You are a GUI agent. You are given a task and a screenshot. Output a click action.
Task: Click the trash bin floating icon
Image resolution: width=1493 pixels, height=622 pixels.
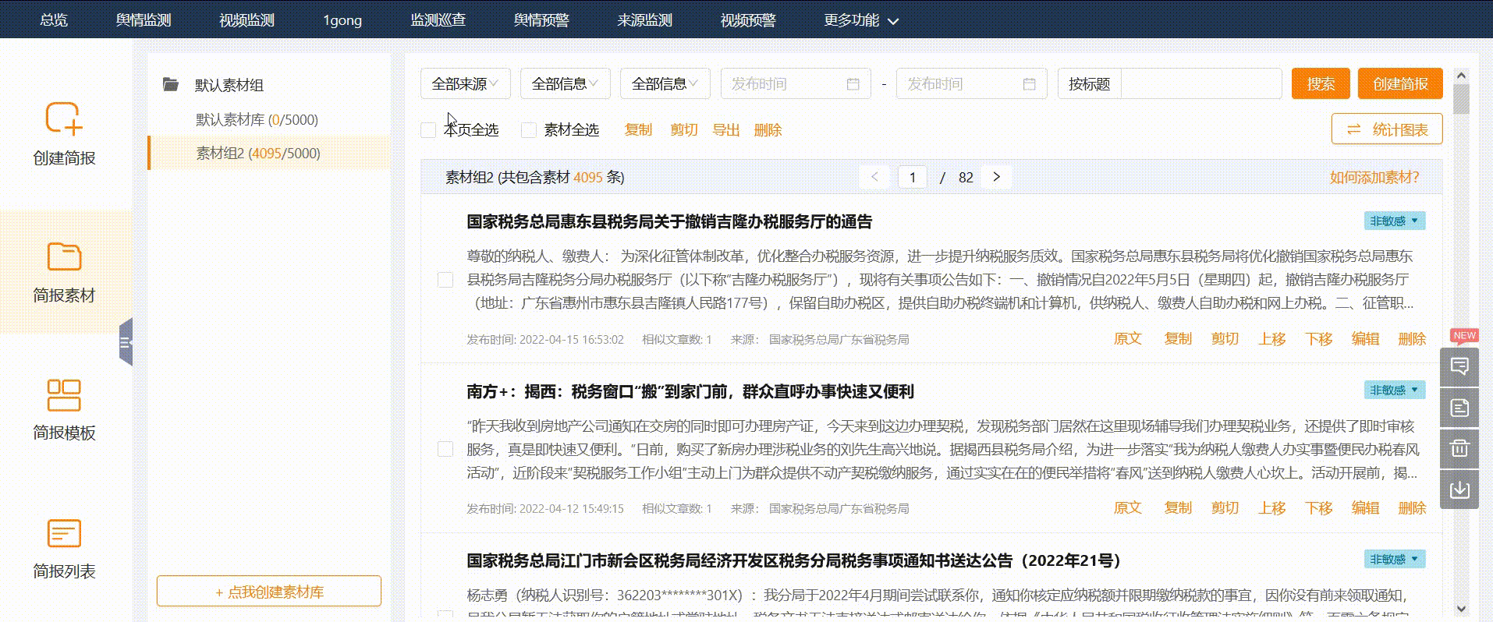click(x=1459, y=448)
